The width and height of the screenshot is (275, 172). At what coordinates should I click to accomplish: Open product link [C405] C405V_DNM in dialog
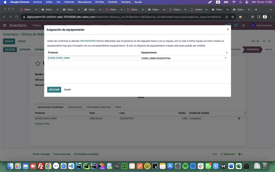[59, 58]
